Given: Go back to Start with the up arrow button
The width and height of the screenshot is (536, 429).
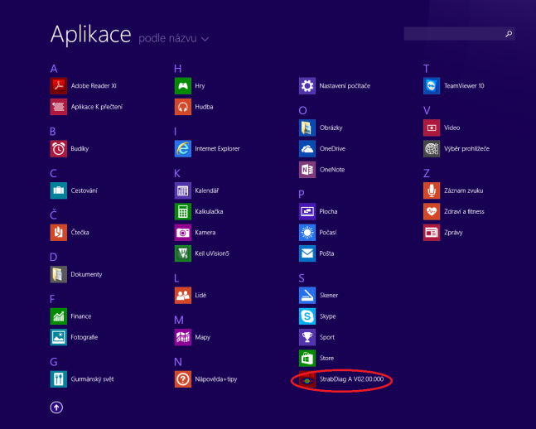Looking at the screenshot, I should (x=56, y=407).
